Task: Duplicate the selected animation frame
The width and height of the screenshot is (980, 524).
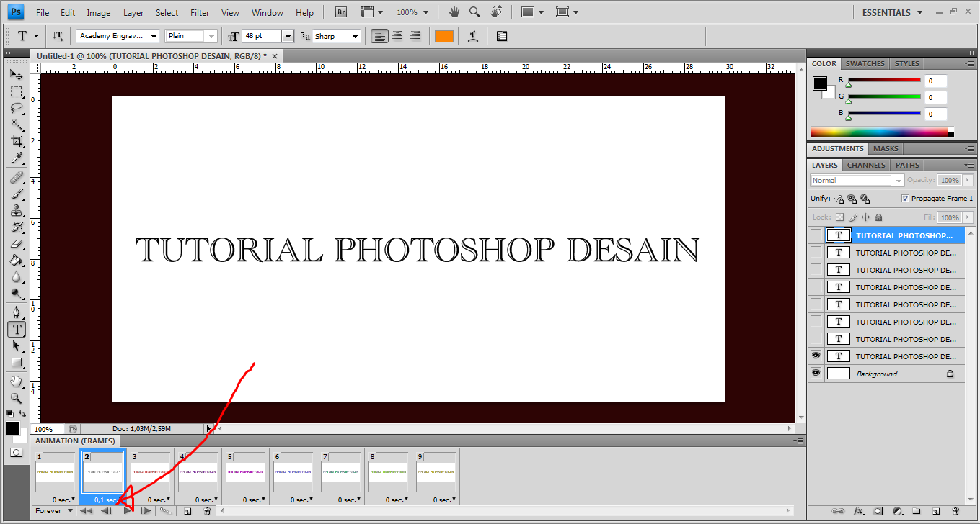Action: (187, 511)
